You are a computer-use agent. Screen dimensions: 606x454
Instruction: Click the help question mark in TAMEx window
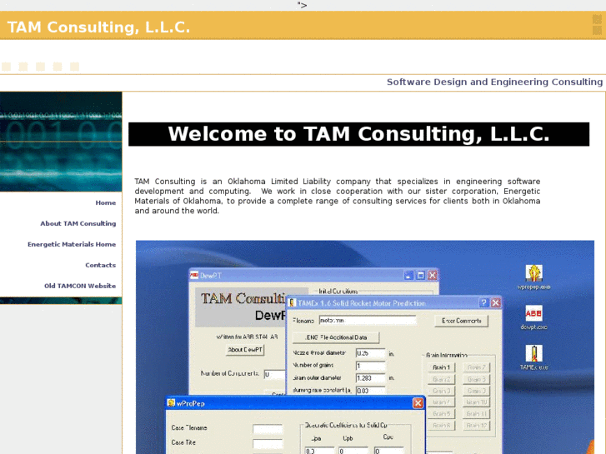(x=483, y=303)
